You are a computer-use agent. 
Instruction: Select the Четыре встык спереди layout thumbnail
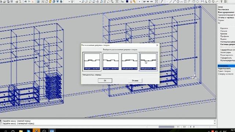point(148,62)
